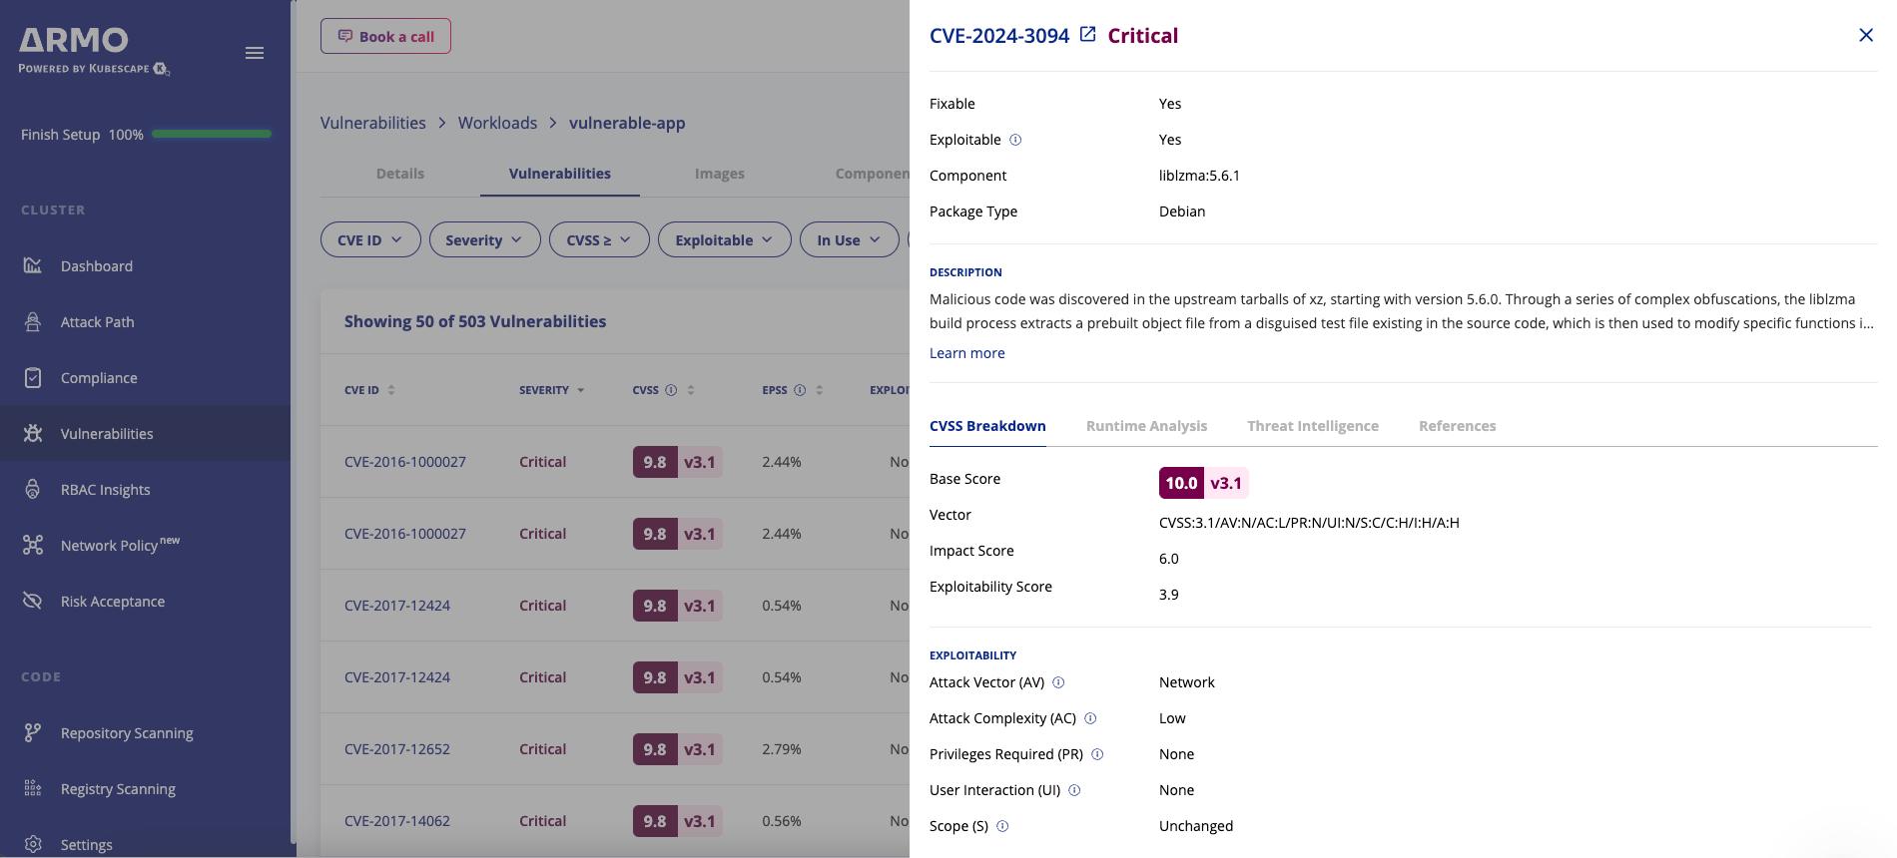Viewport: 1897px width, 858px height.
Task: Click info icon for Privileges Required (PR)
Action: pyautogui.click(x=1097, y=754)
